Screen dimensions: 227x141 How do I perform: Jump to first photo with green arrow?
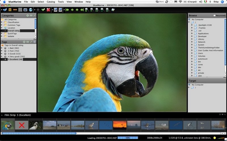pyautogui.click(x=67, y=10)
